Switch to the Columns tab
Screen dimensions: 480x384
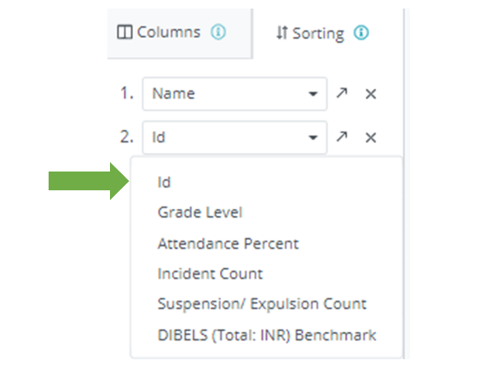click(x=180, y=32)
